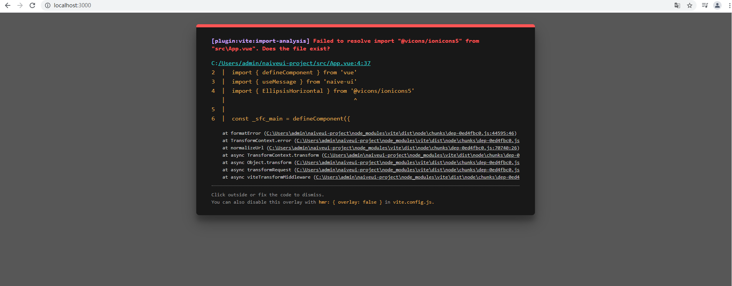The image size is (732, 286).
Task: Select the '[plugin:vite:import-analysis]' label text
Action: 261,41
